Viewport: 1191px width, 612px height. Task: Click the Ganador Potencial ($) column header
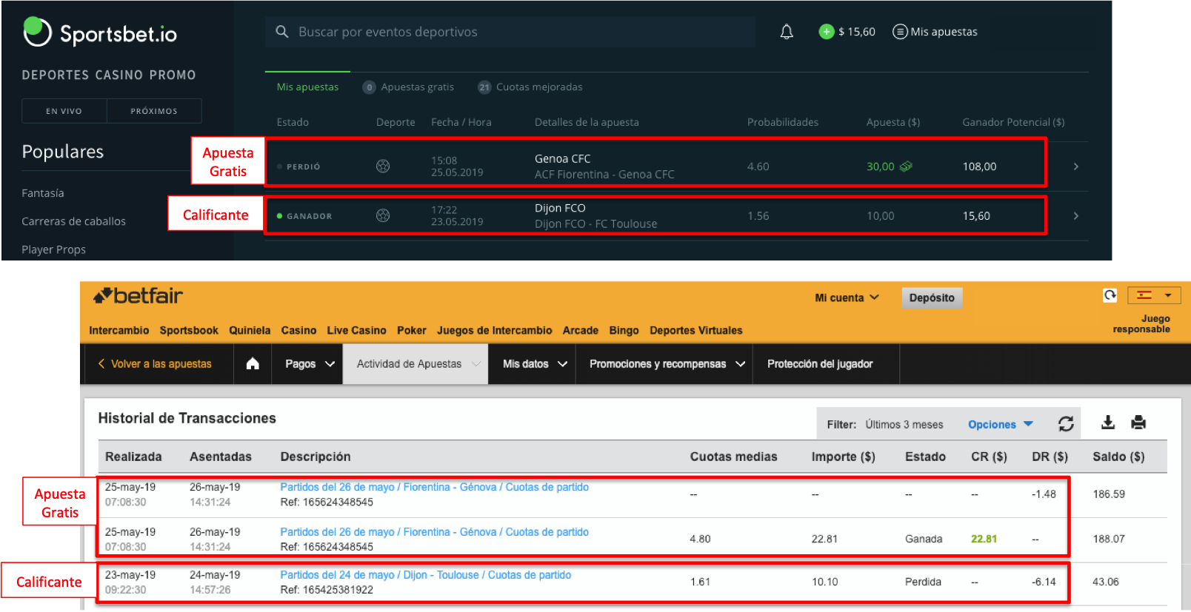[x=1013, y=122]
